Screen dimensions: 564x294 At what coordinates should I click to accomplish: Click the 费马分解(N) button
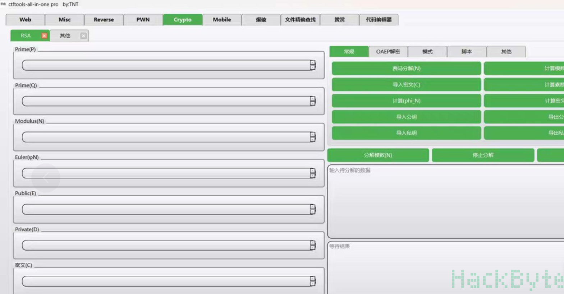pos(406,68)
